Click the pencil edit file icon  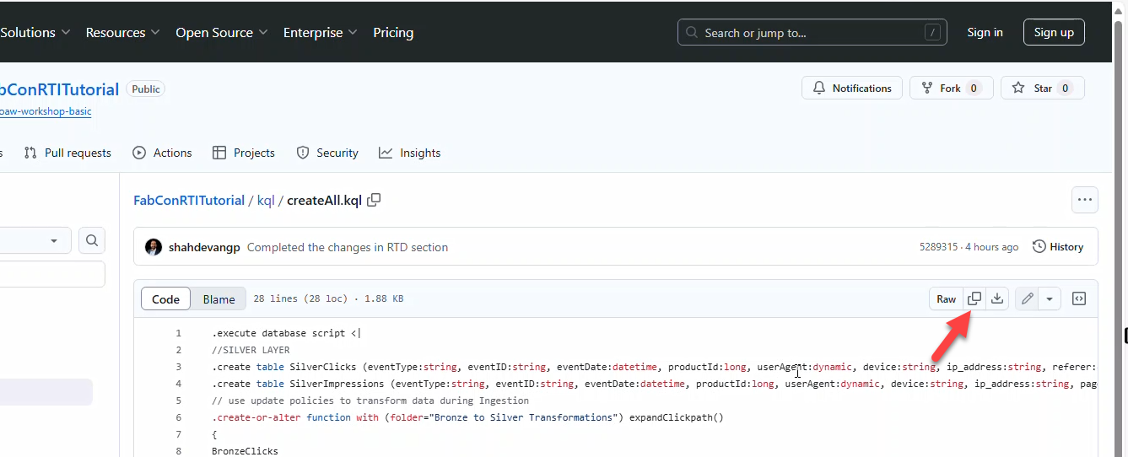(x=1027, y=298)
